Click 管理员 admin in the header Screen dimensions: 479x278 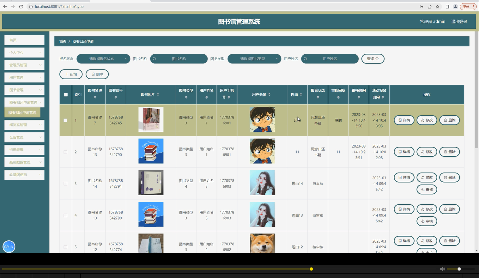pyautogui.click(x=433, y=21)
